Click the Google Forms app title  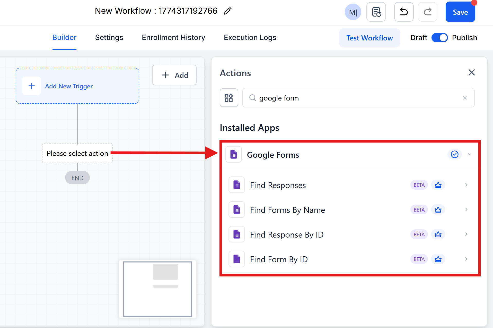tap(273, 155)
